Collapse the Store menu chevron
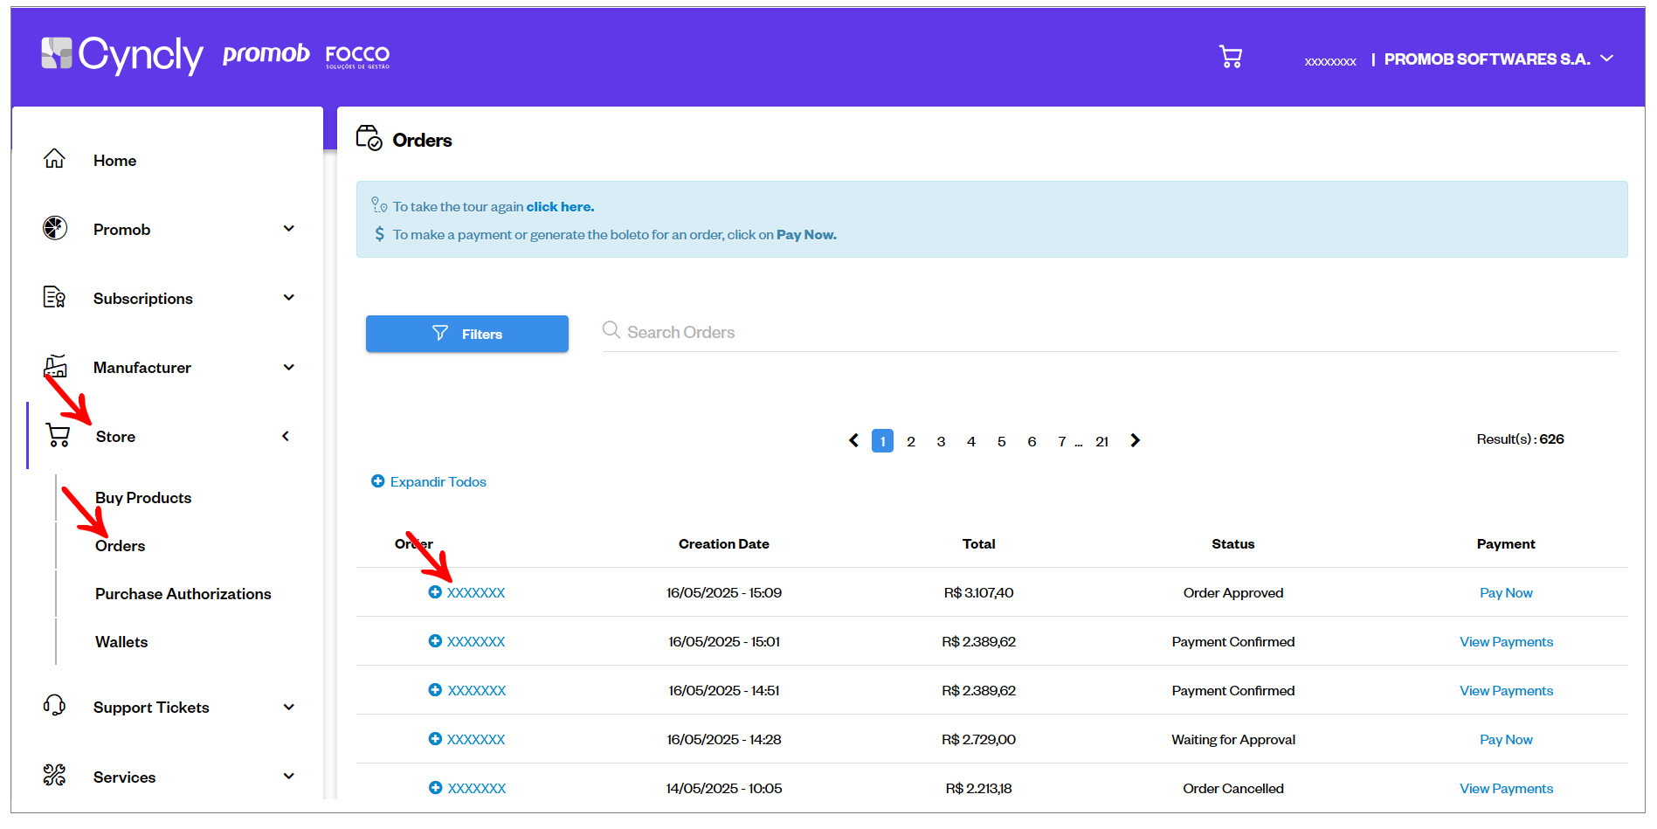 286,436
